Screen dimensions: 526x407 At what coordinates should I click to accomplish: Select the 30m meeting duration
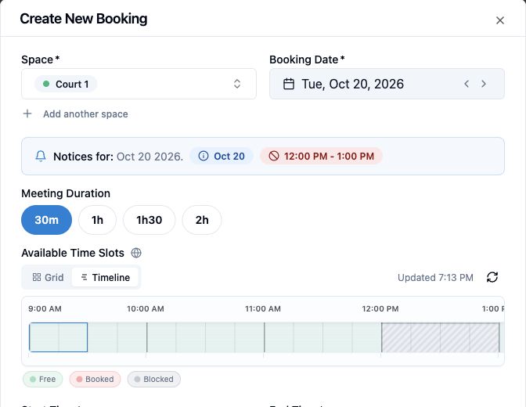47,220
